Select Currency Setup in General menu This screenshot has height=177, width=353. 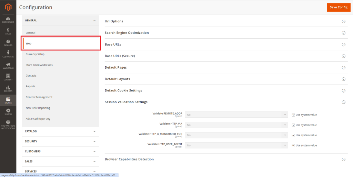tap(35, 54)
